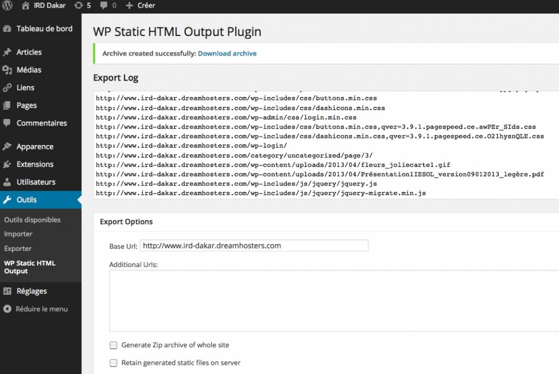Screen dimensions: 559x374
Task: Open the Exporter submenu item
Action: click(x=18, y=249)
